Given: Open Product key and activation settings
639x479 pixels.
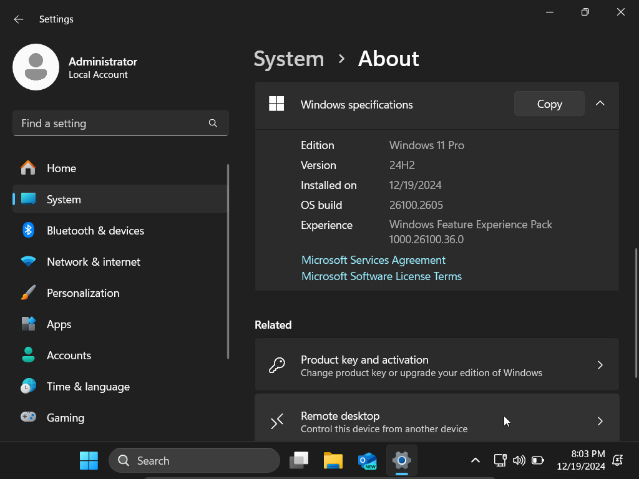Looking at the screenshot, I should pos(437,365).
